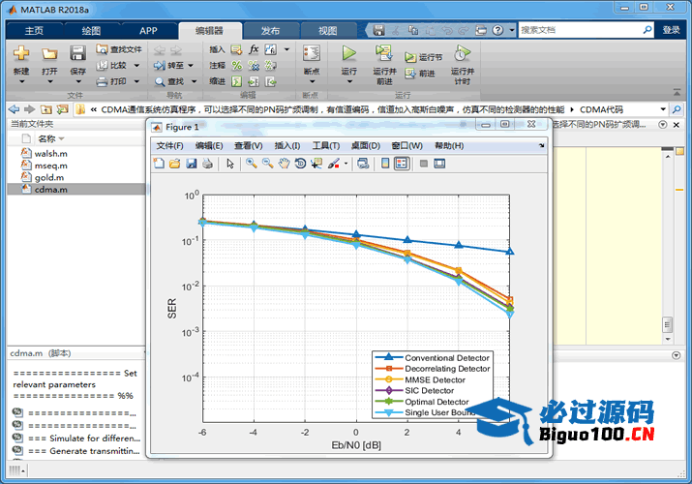Click Run and Time (运行并计时)
Viewport: 692px width, 484px height.
click(462, 65)
